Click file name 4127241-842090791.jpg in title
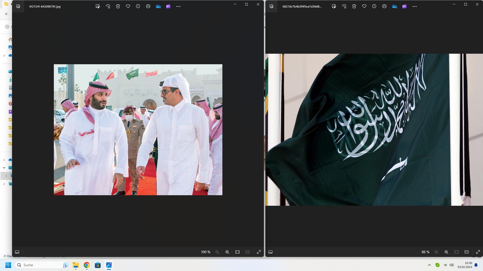This screenshot has width=483, height=271. pos(45,7)
